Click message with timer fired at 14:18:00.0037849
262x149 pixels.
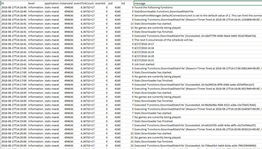point(198,89)
